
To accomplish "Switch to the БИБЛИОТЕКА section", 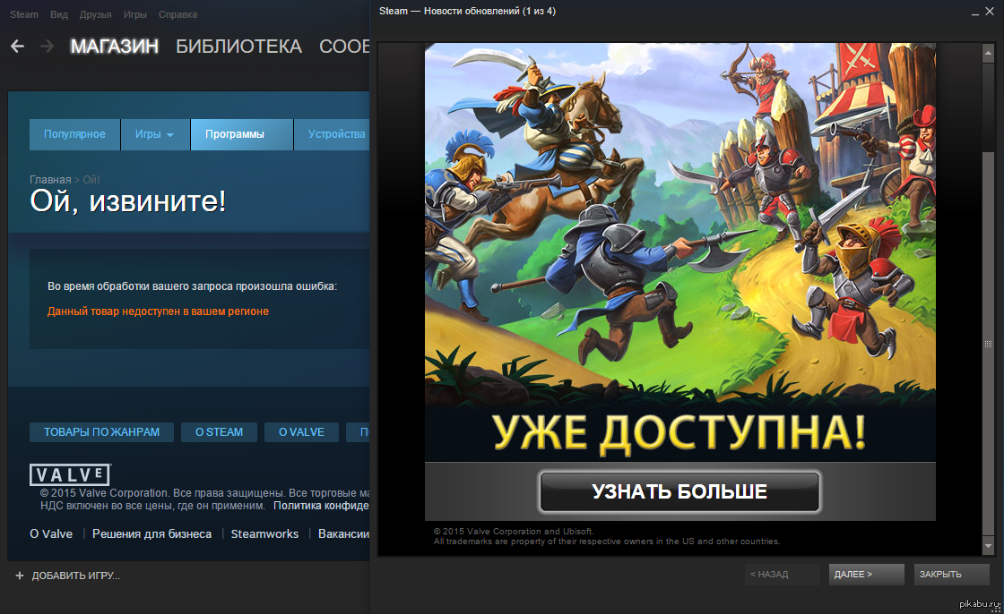I will click(238, 47).
